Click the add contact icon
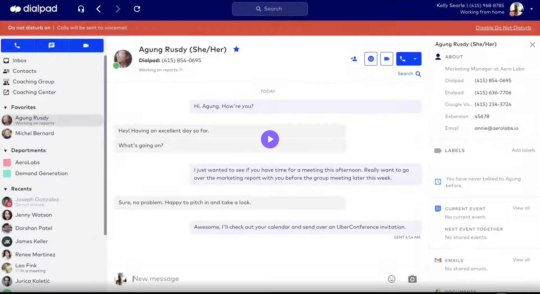Viewport: 540px width, 294px height. (354, 58)
